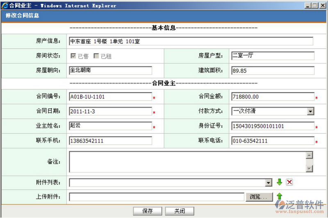
Task: Toggle the 已售 checkbox
Action: click(x=73, y=56)
